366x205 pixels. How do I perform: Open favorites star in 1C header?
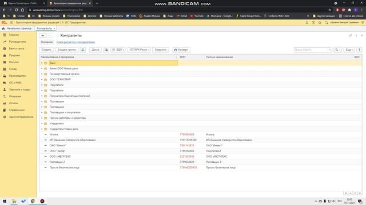pyautogui.click(x=320, y=23)
